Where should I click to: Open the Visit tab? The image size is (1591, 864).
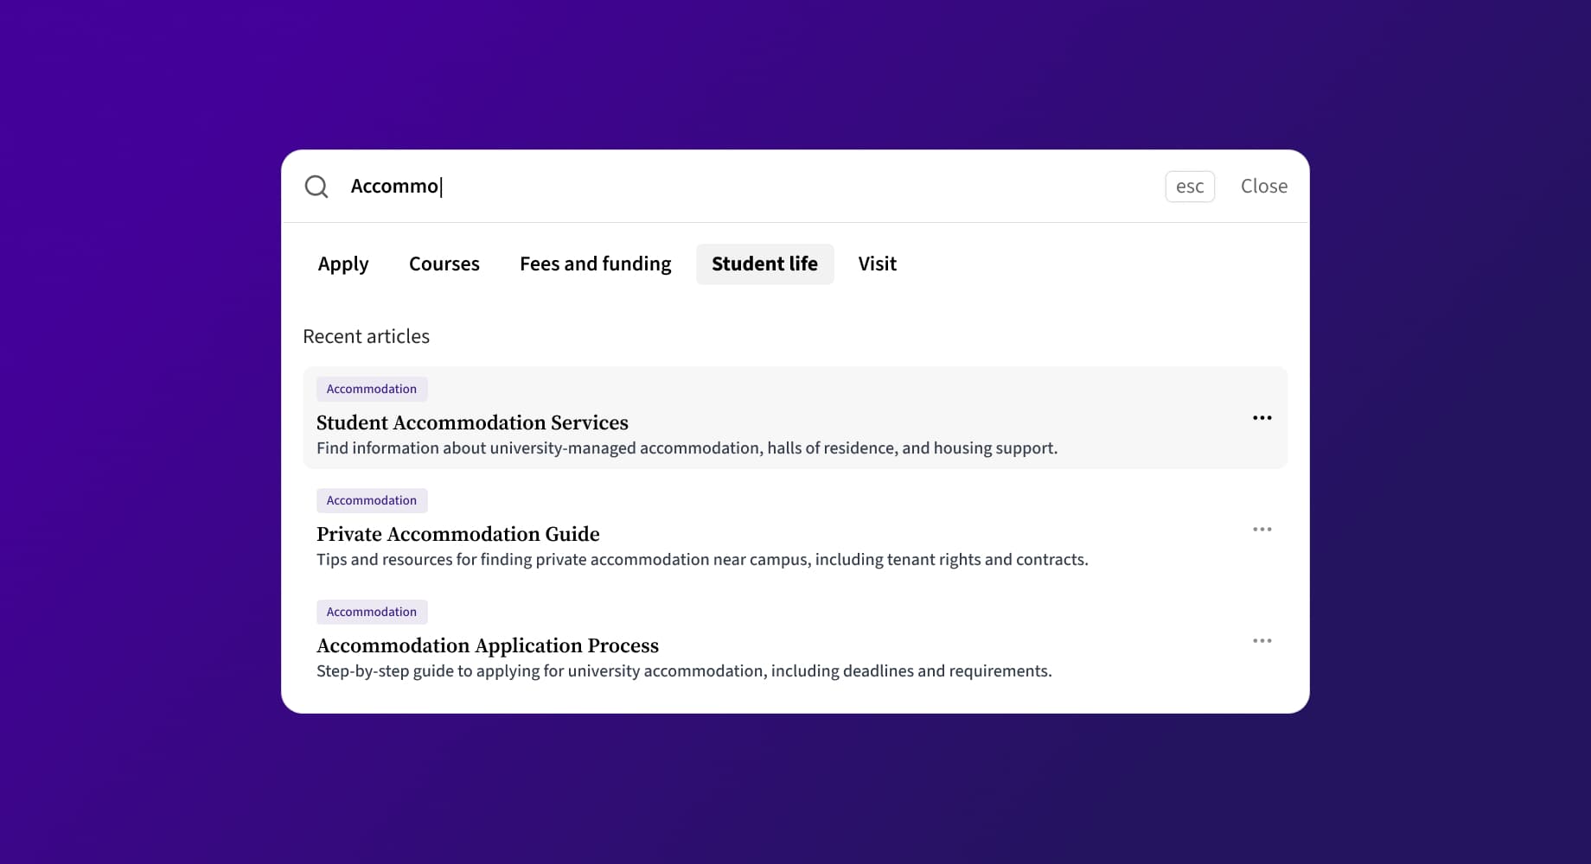click(x=877, y=264)
